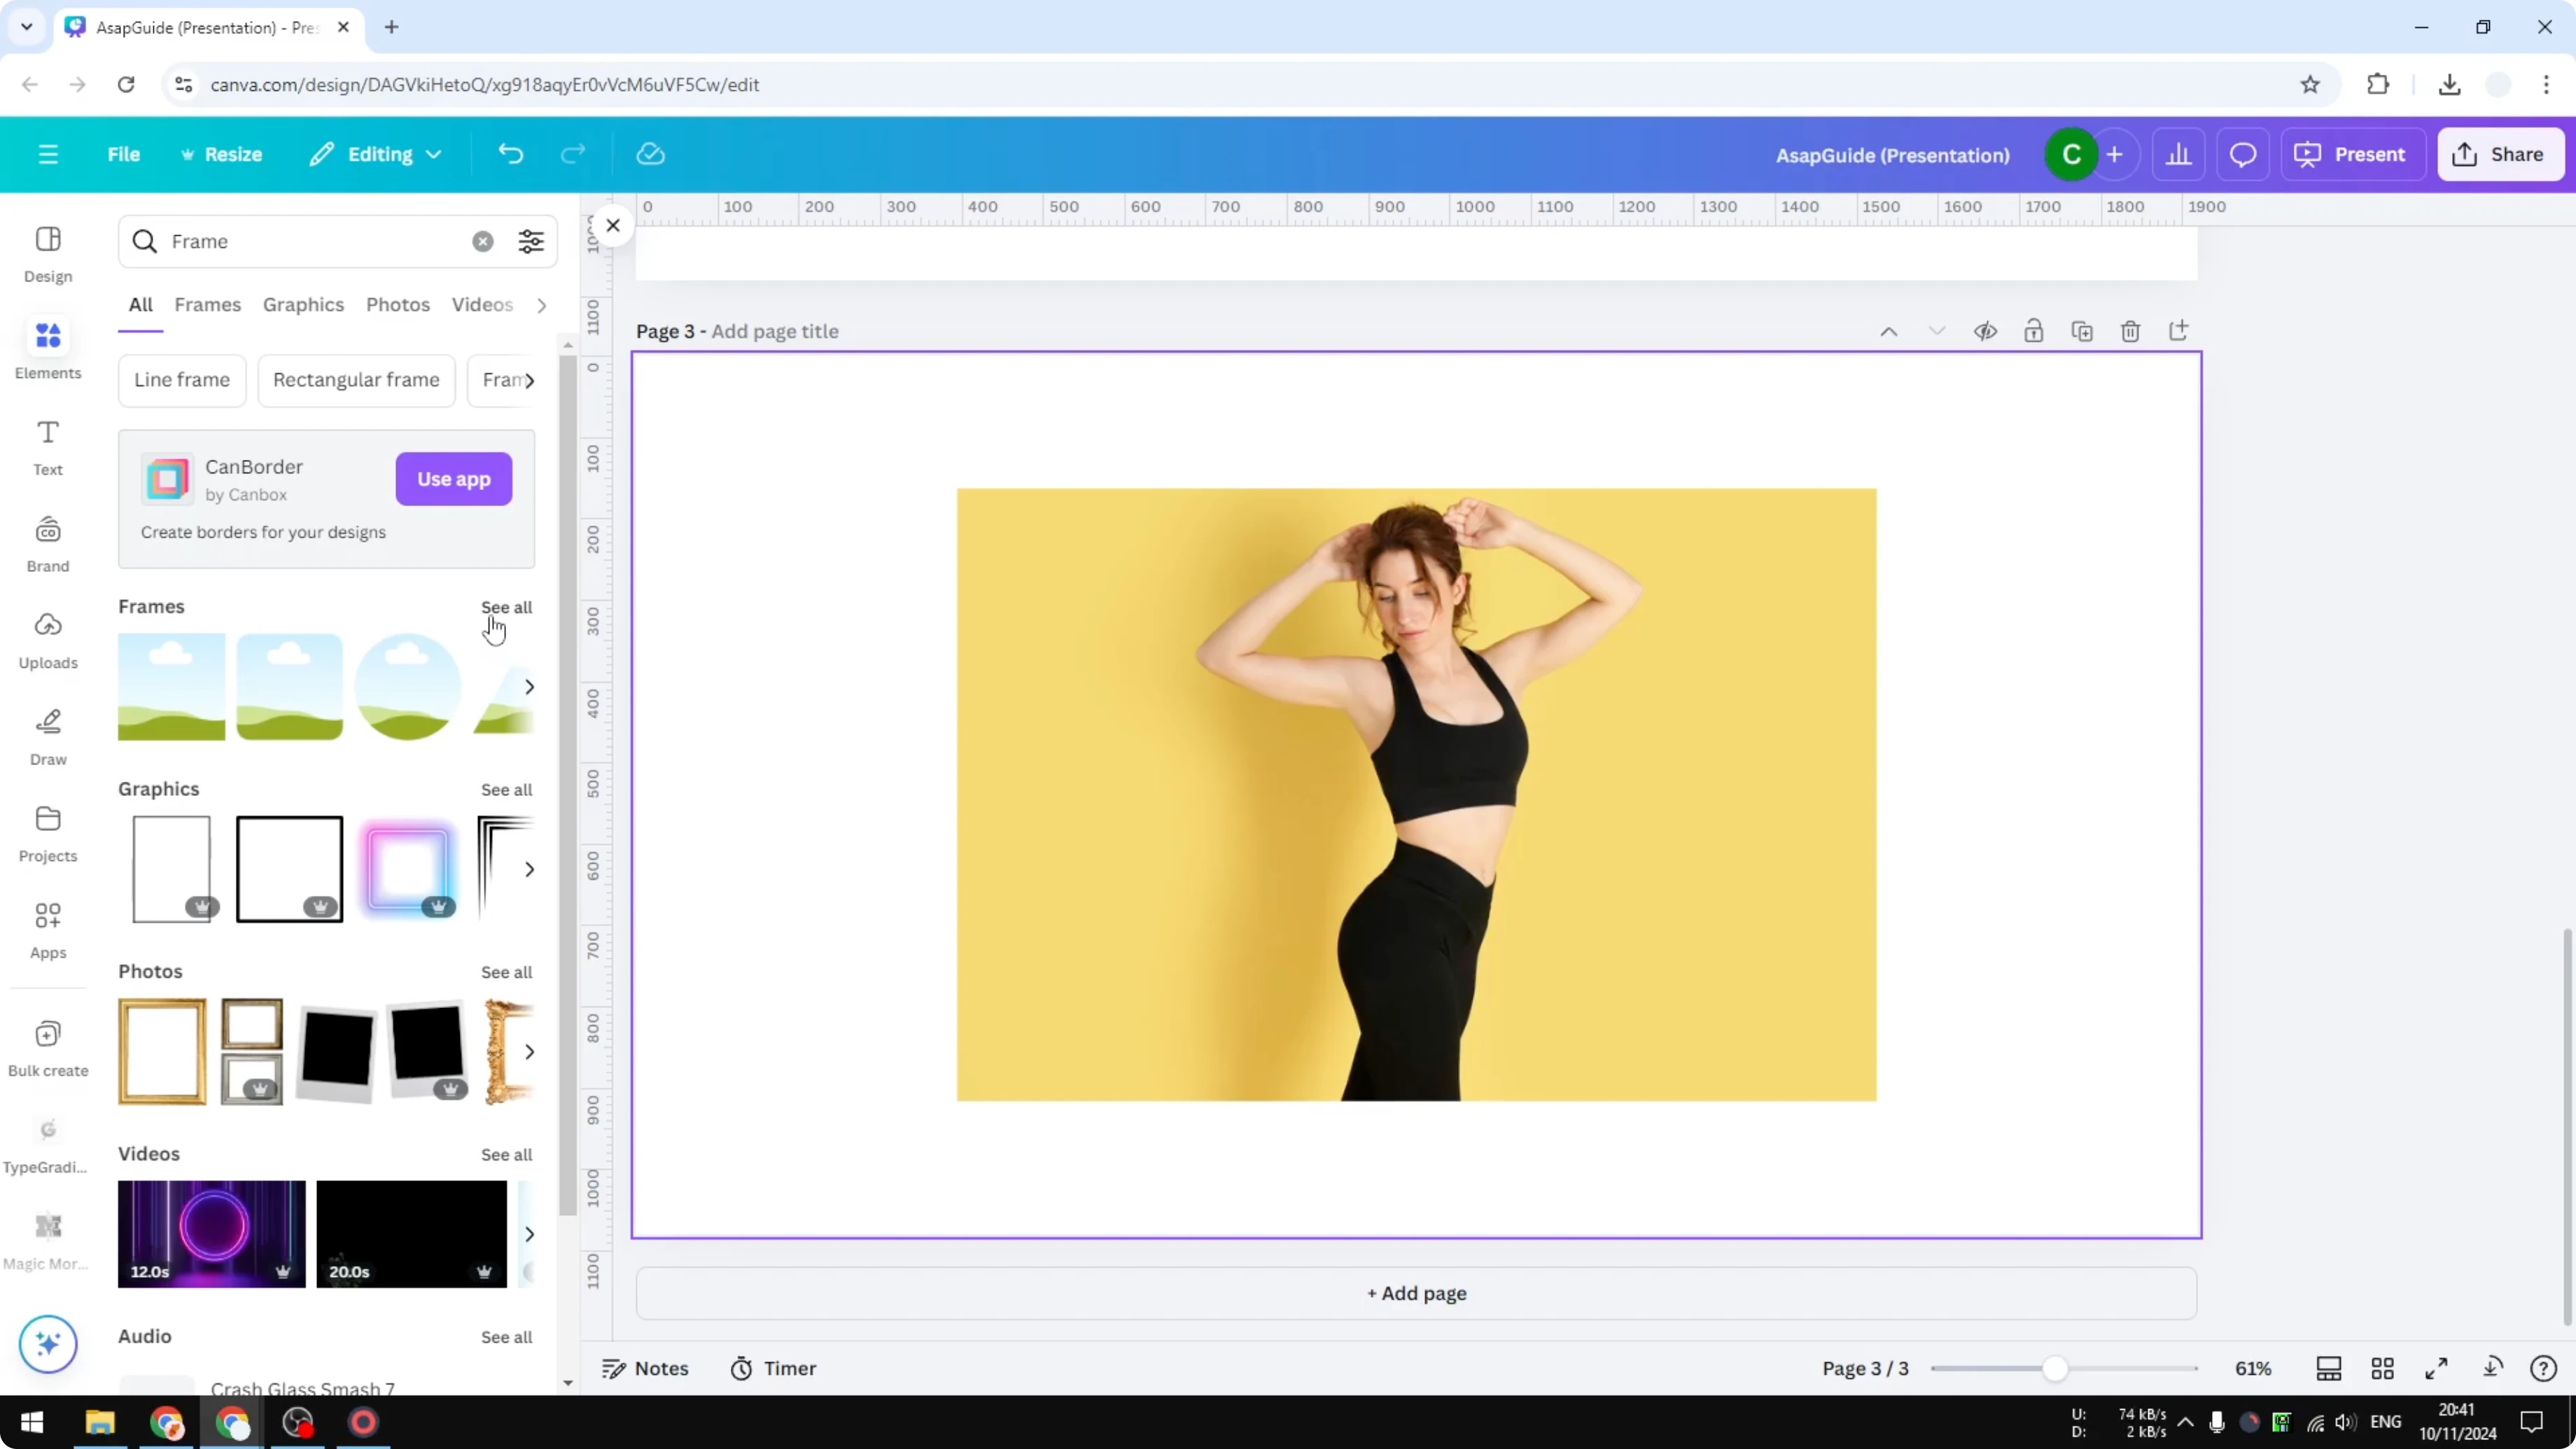The image size is (2576, 1449).
Task: Lock Page 3 with the padlock icon
Action: click(x=2034, y=331)
